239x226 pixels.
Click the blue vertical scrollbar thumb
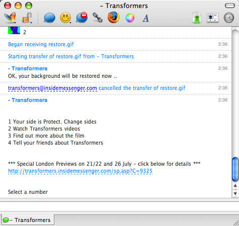[x=235, y=169]
